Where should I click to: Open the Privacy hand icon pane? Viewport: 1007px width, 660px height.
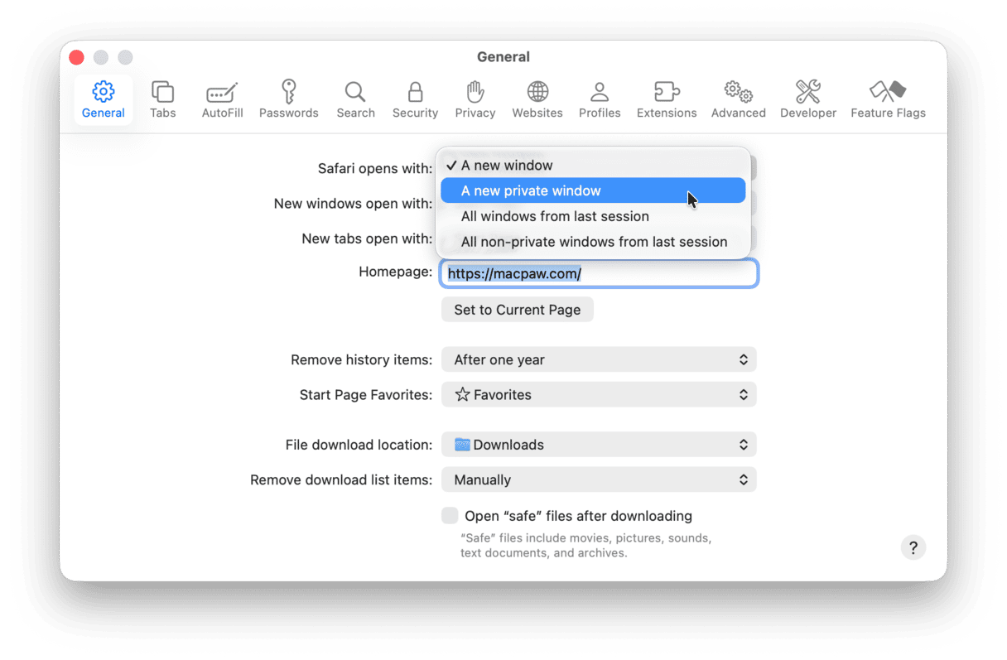point(475,99)
